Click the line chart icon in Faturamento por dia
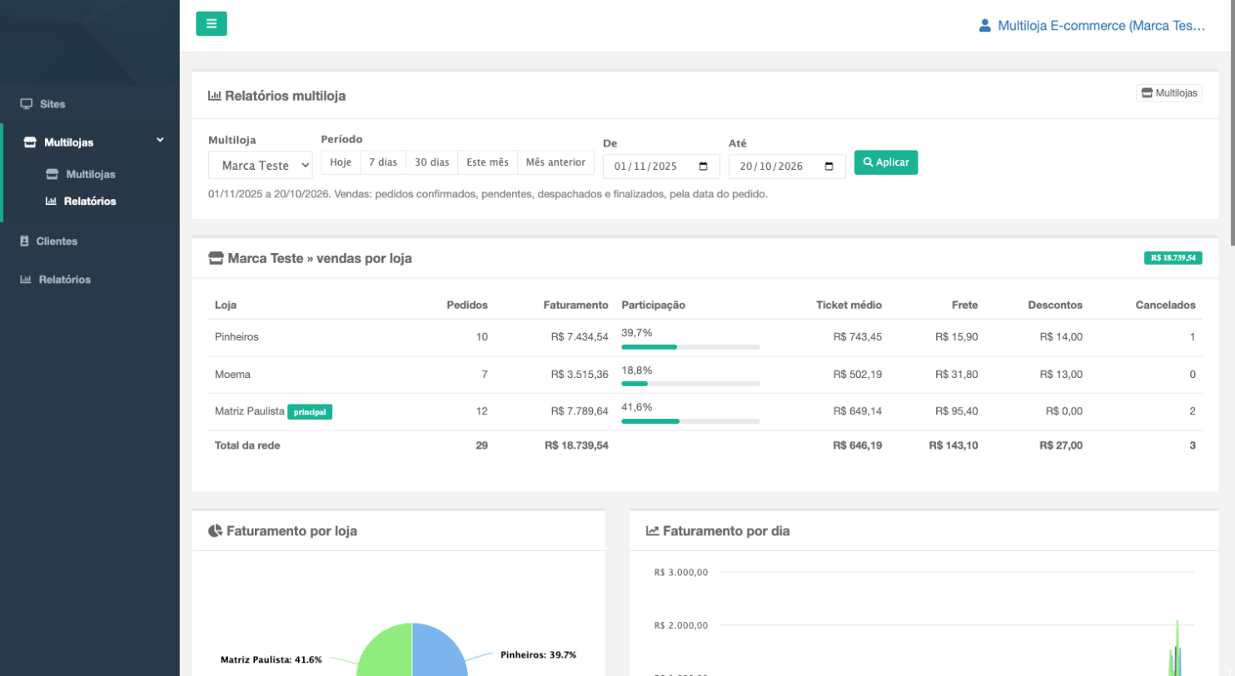 click(x=653, y=530)
